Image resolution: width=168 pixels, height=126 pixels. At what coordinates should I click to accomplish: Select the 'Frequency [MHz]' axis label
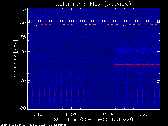point(15,59)
